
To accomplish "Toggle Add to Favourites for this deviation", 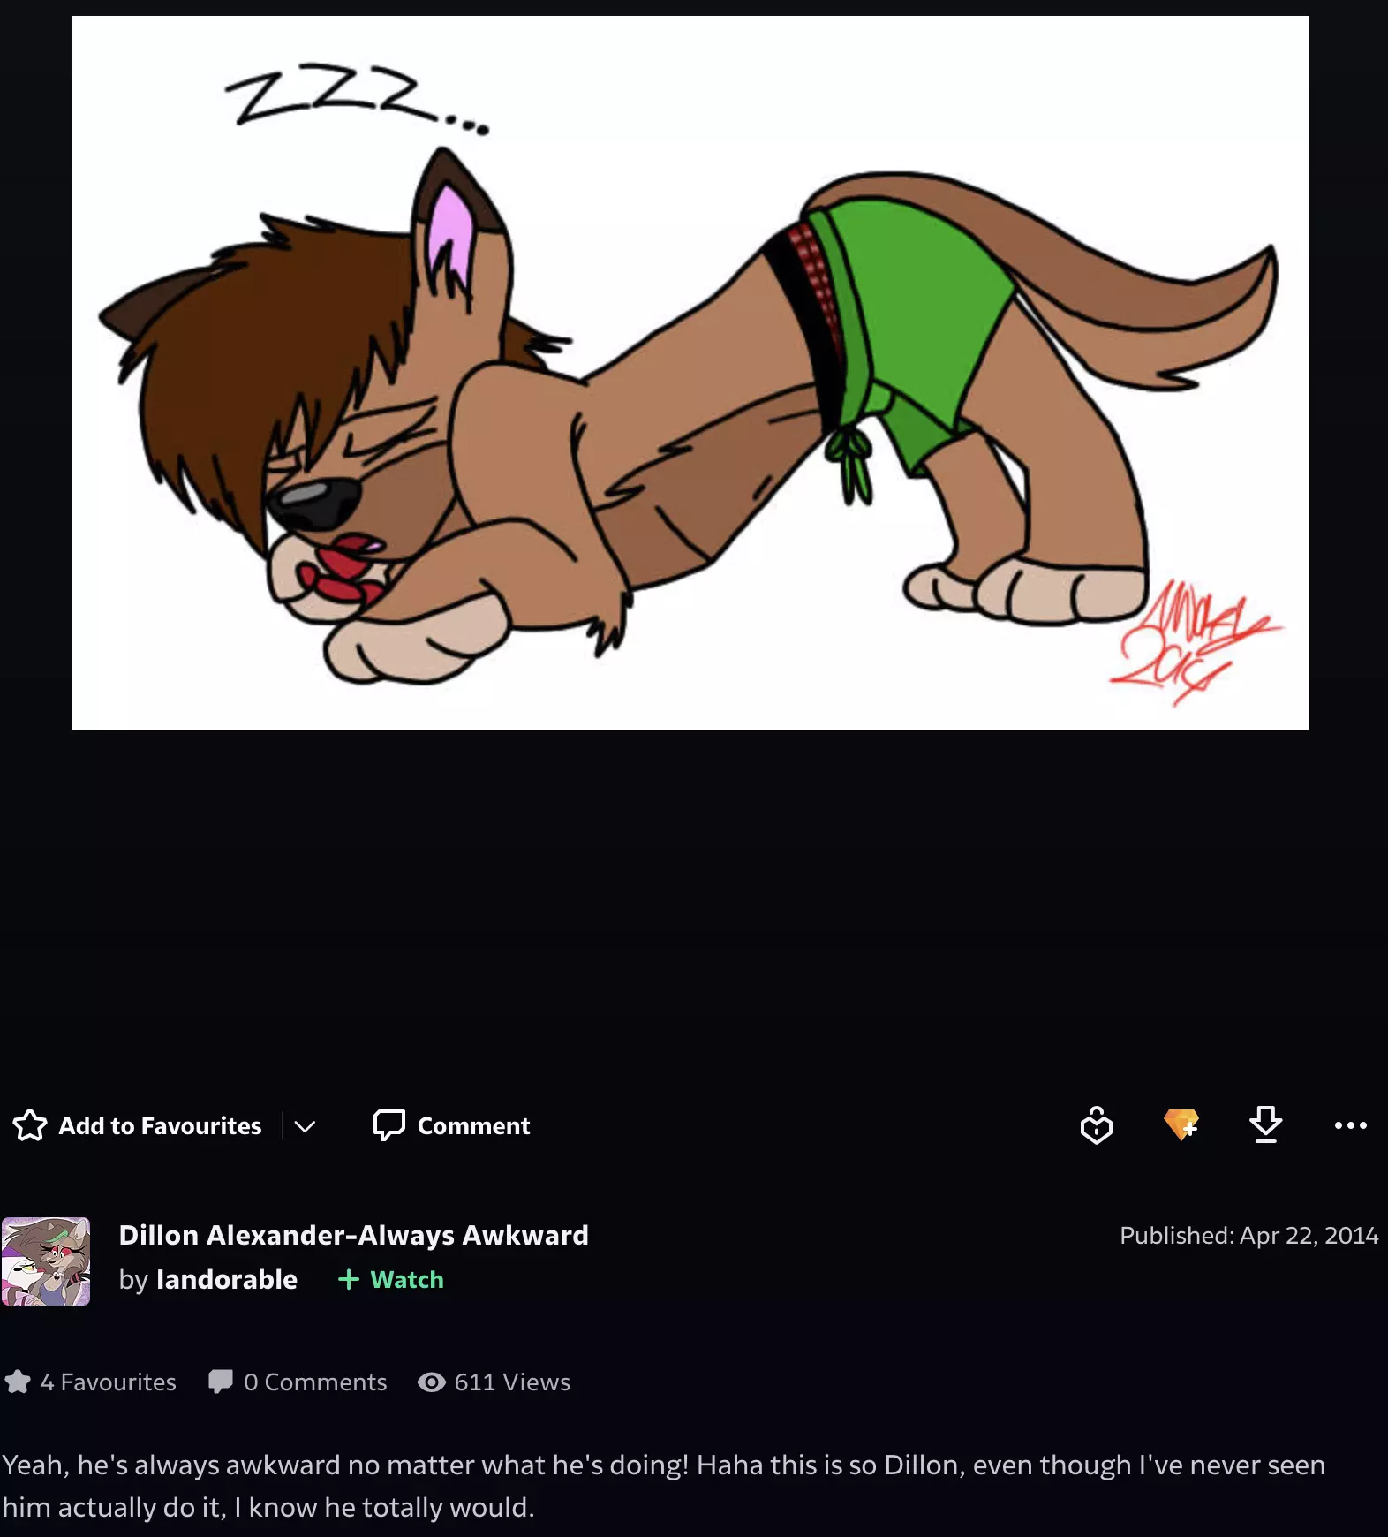I will (x=138, y=1125).
